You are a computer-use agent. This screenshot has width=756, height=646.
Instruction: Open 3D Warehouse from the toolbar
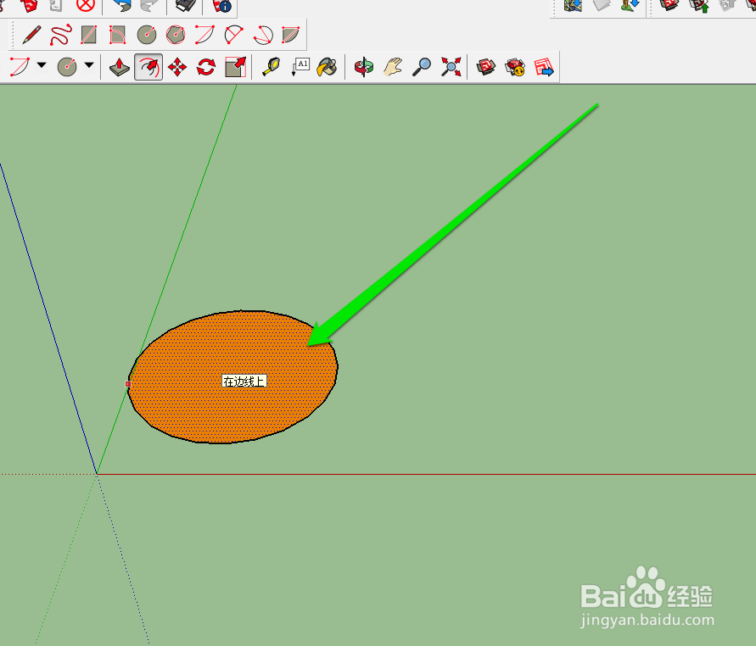(486, 67)
